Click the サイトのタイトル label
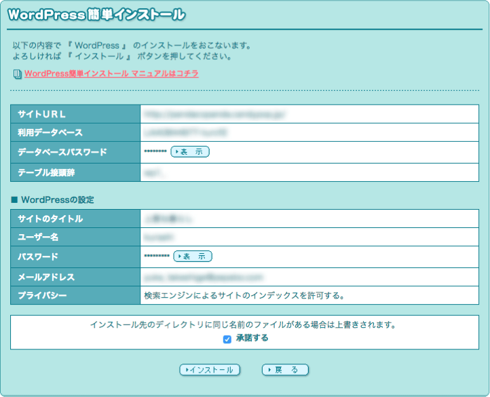 pos(50,219)
